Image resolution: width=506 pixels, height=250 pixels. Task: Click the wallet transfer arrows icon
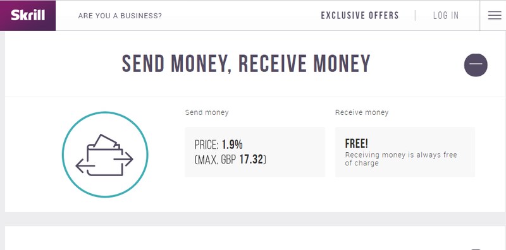pyautogui.click(x=104, y=155)
